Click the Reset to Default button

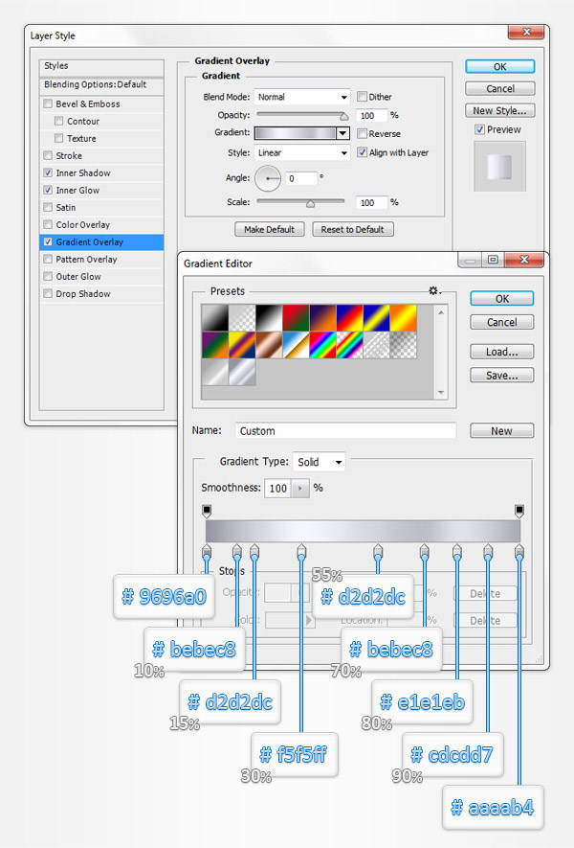352,229
